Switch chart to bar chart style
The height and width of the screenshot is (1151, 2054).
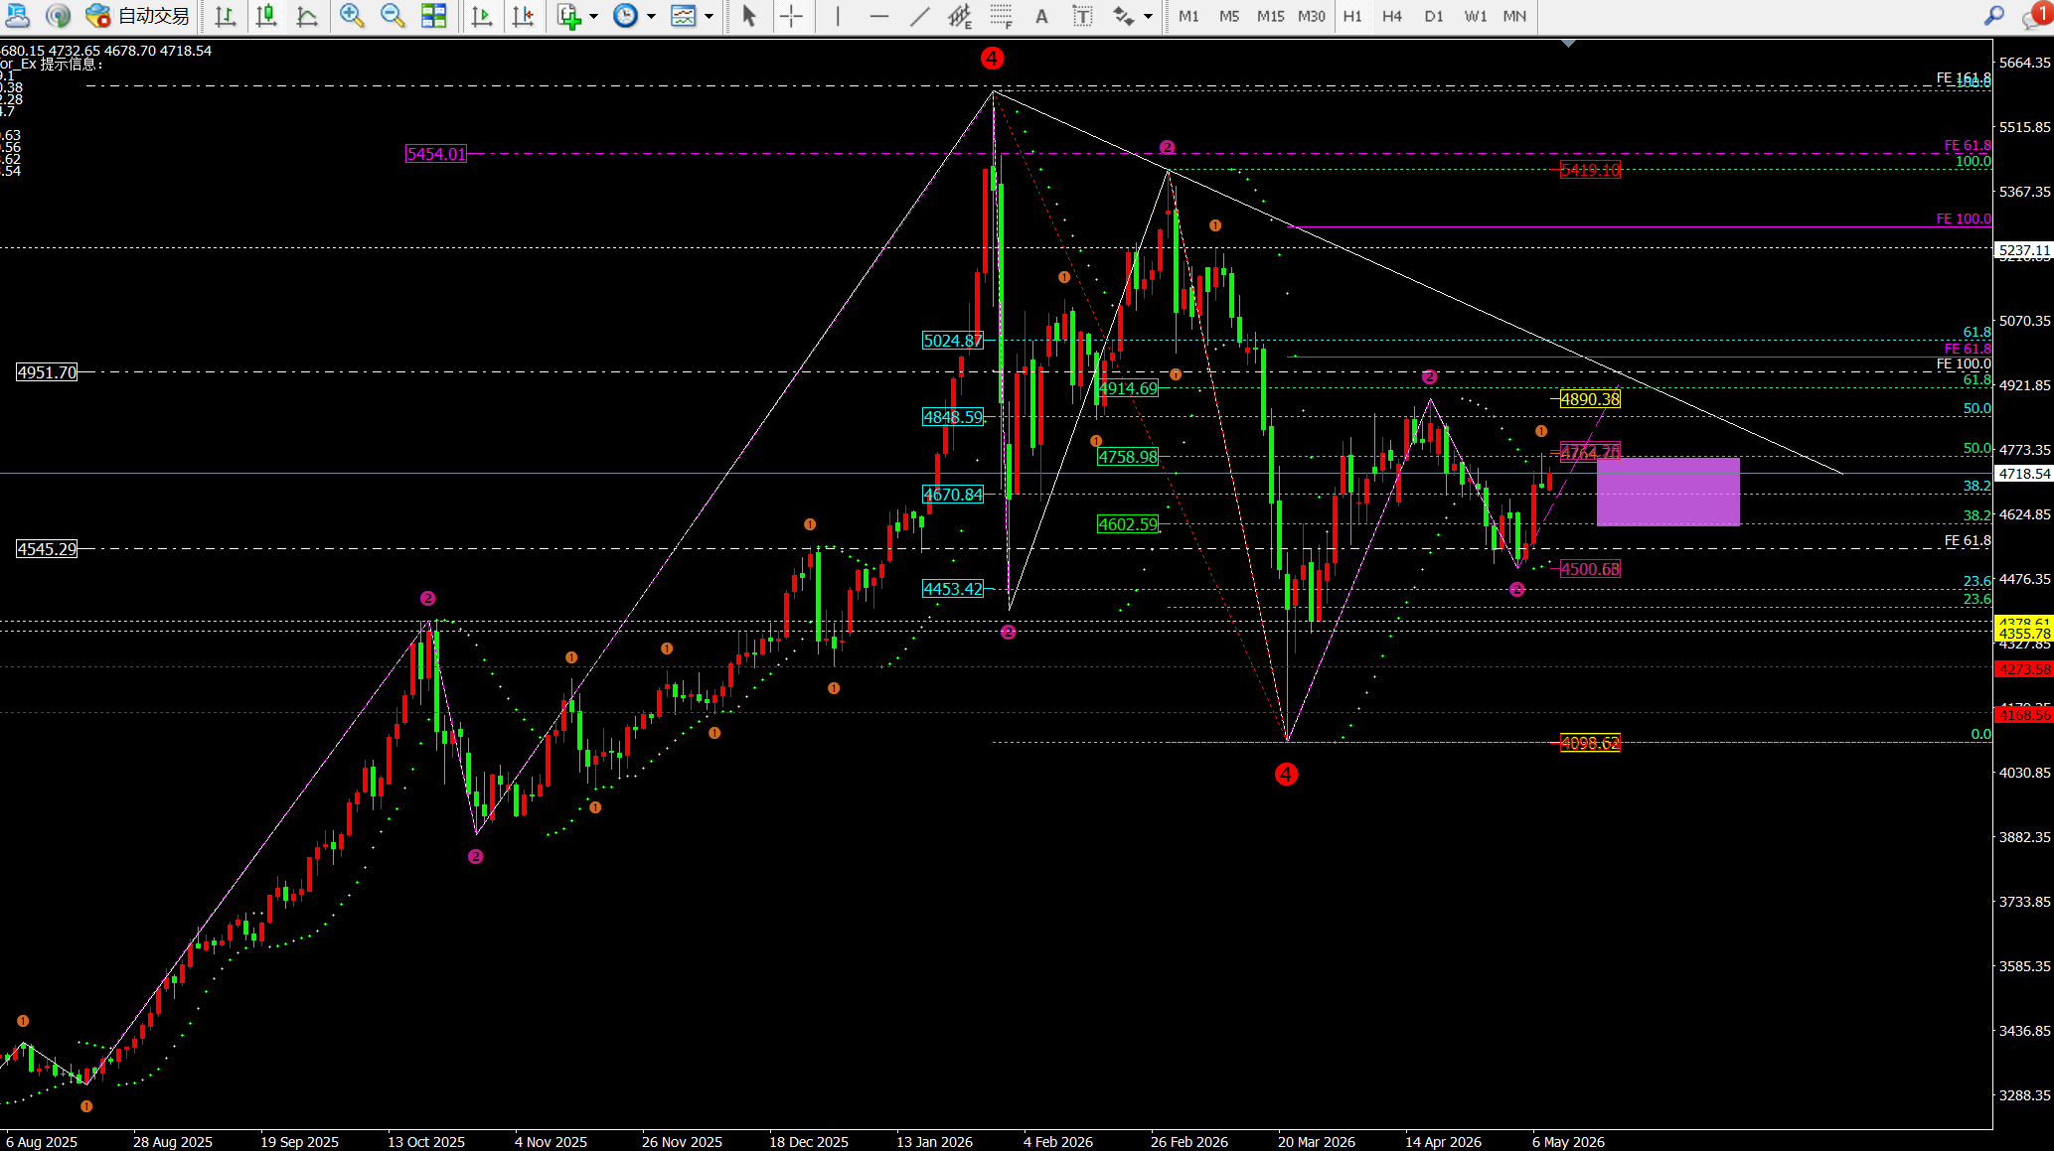point(226,16)
